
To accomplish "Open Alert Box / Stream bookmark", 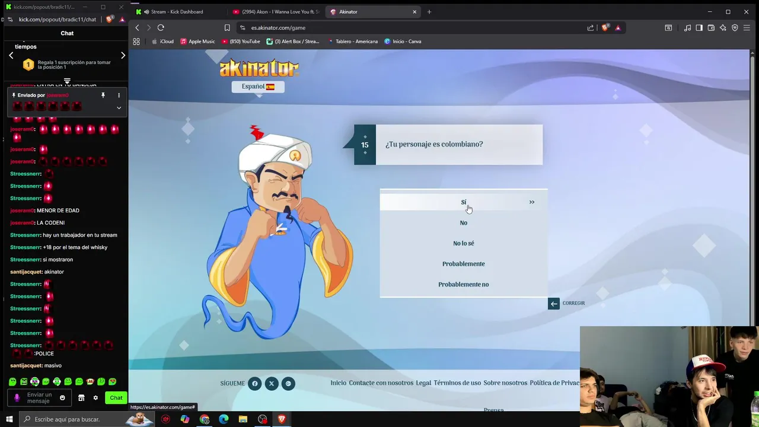I will (x=293, y=42).
